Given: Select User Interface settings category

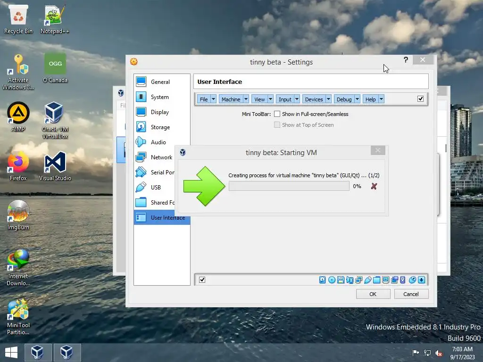Looking at the screenshot, I should click(x=162, y=217).
